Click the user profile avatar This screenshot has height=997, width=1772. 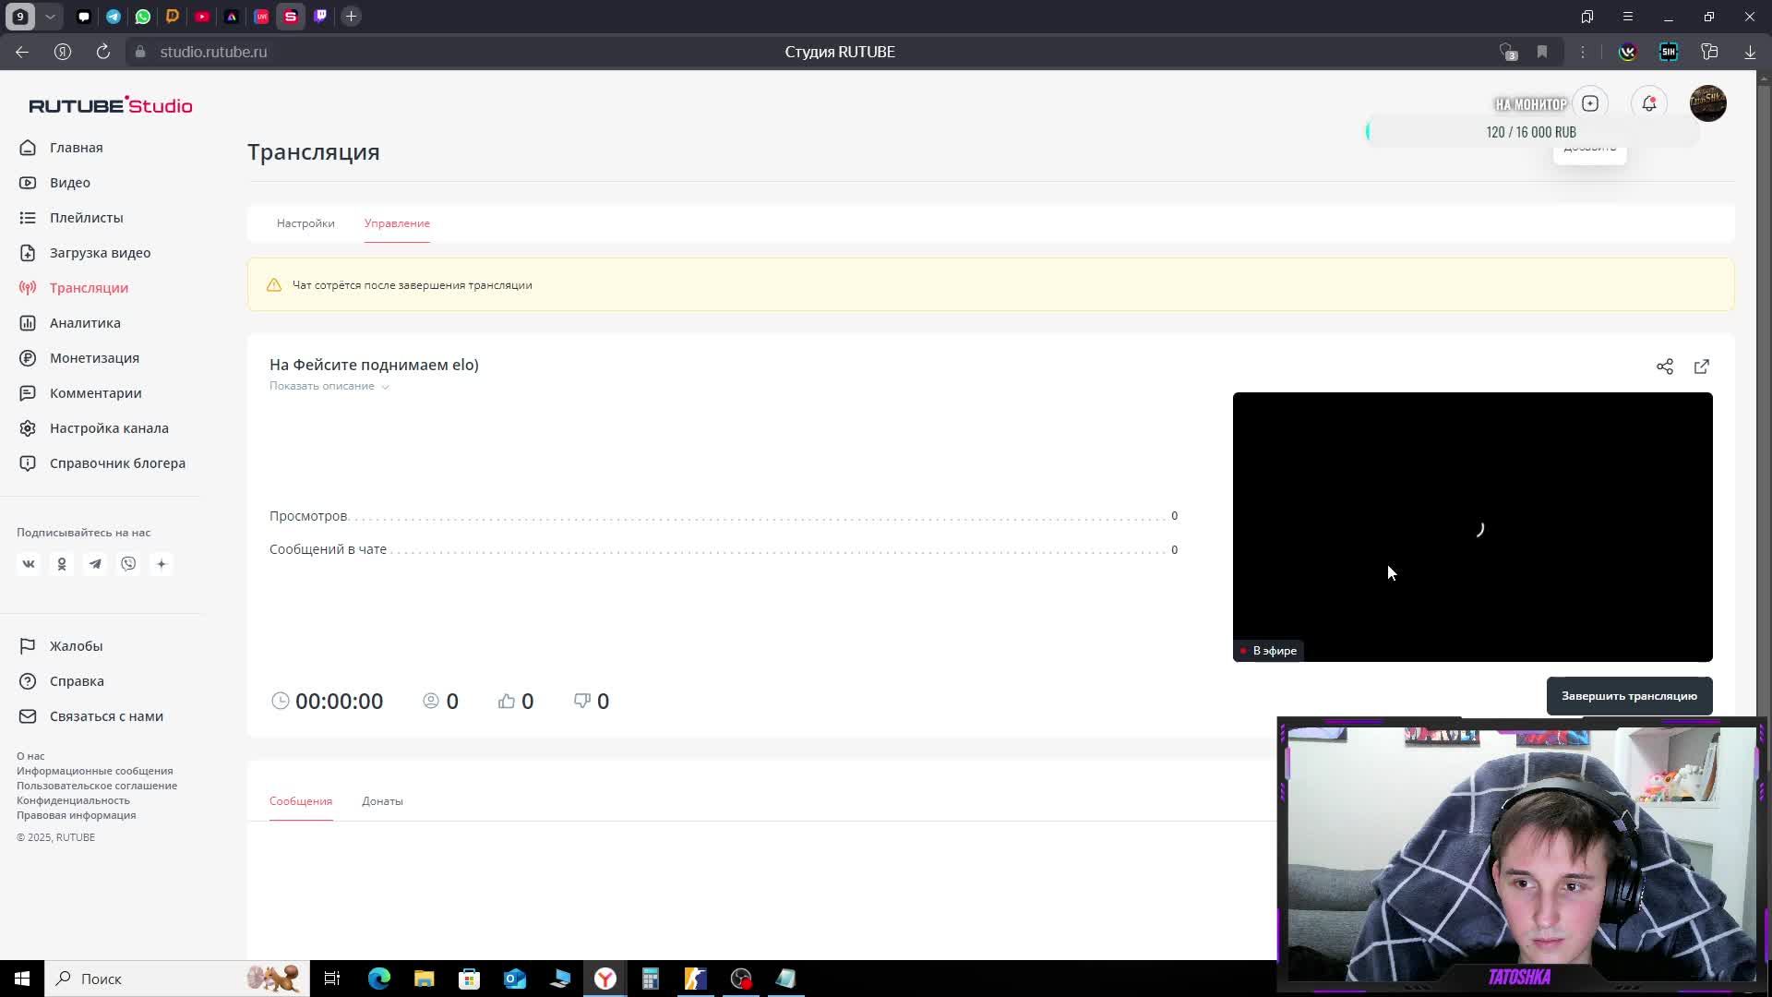1707,103
